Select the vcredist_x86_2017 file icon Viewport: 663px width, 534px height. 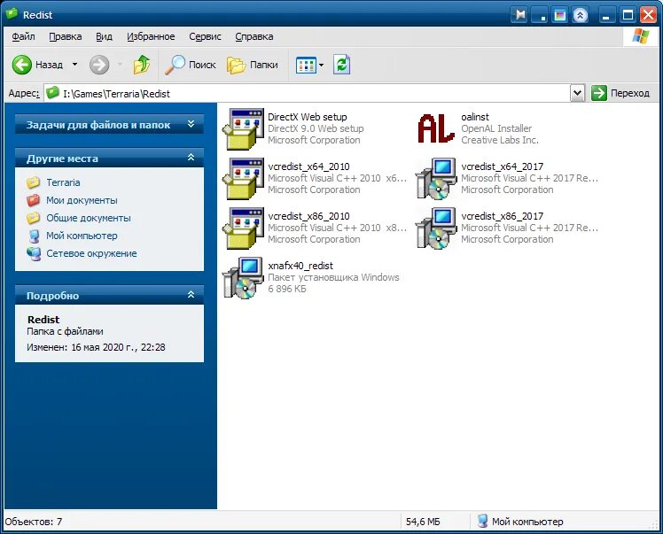436,228
